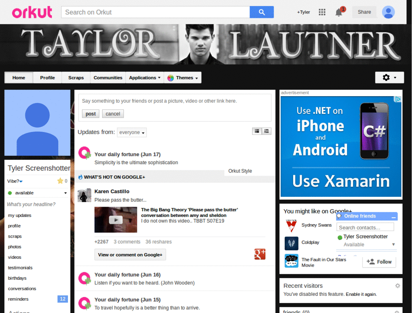Open scraps in left sidebar
This screenshot has height=313, width=417.
(15, 236)
